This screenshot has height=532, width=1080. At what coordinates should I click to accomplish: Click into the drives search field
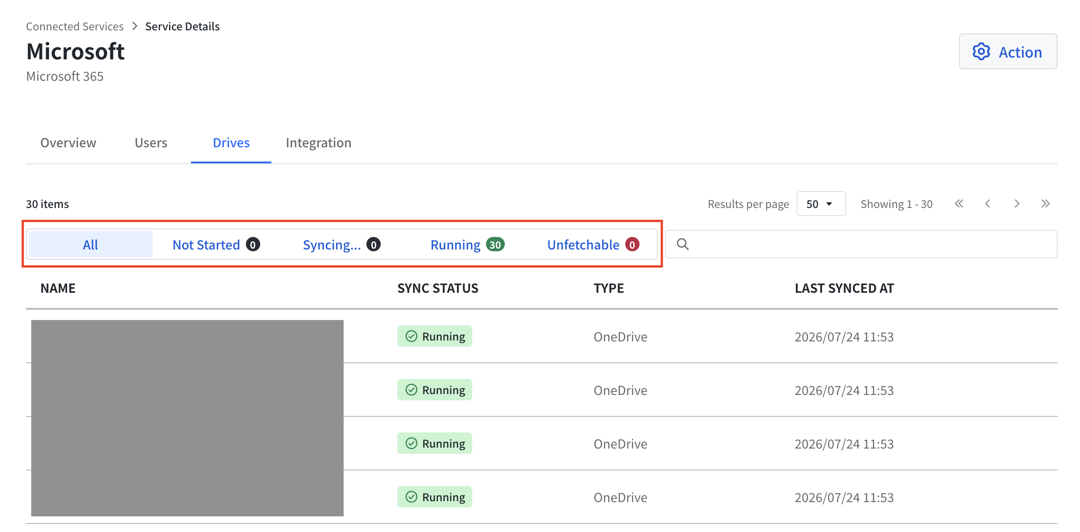tap(861, 244)
